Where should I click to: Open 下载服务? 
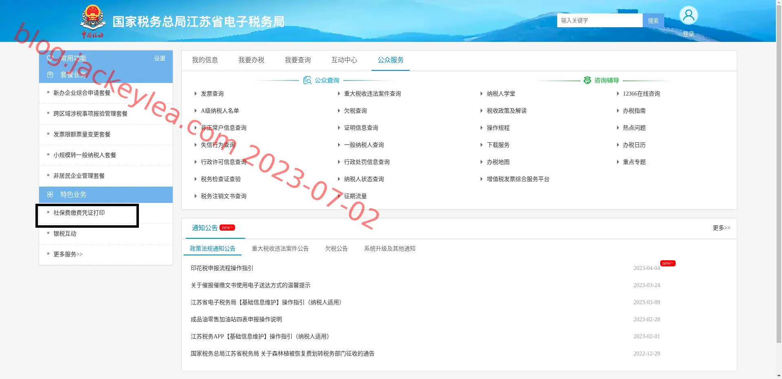coord(498,145)
